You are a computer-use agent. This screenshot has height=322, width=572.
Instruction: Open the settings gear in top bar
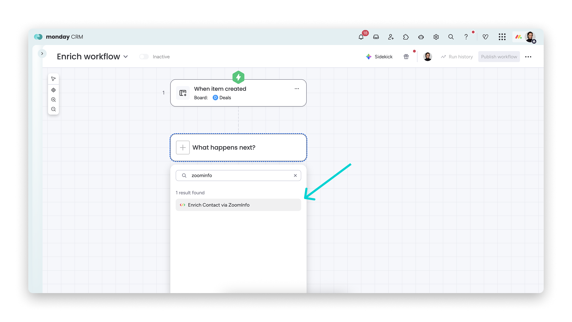click(436, 37)
